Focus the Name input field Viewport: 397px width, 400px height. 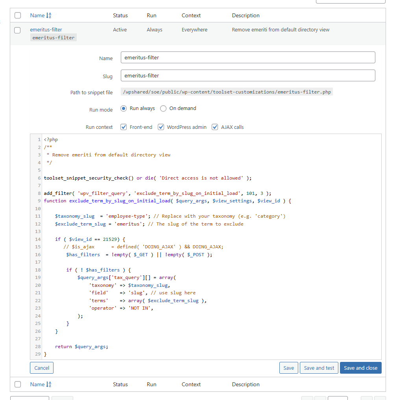248,57
